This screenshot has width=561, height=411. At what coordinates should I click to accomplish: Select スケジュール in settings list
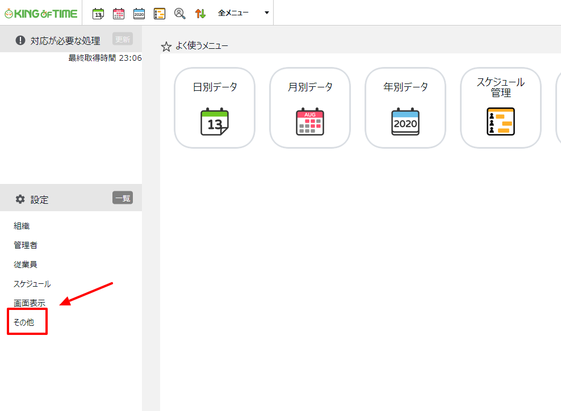pyautogui.click(x=32, y=284)
